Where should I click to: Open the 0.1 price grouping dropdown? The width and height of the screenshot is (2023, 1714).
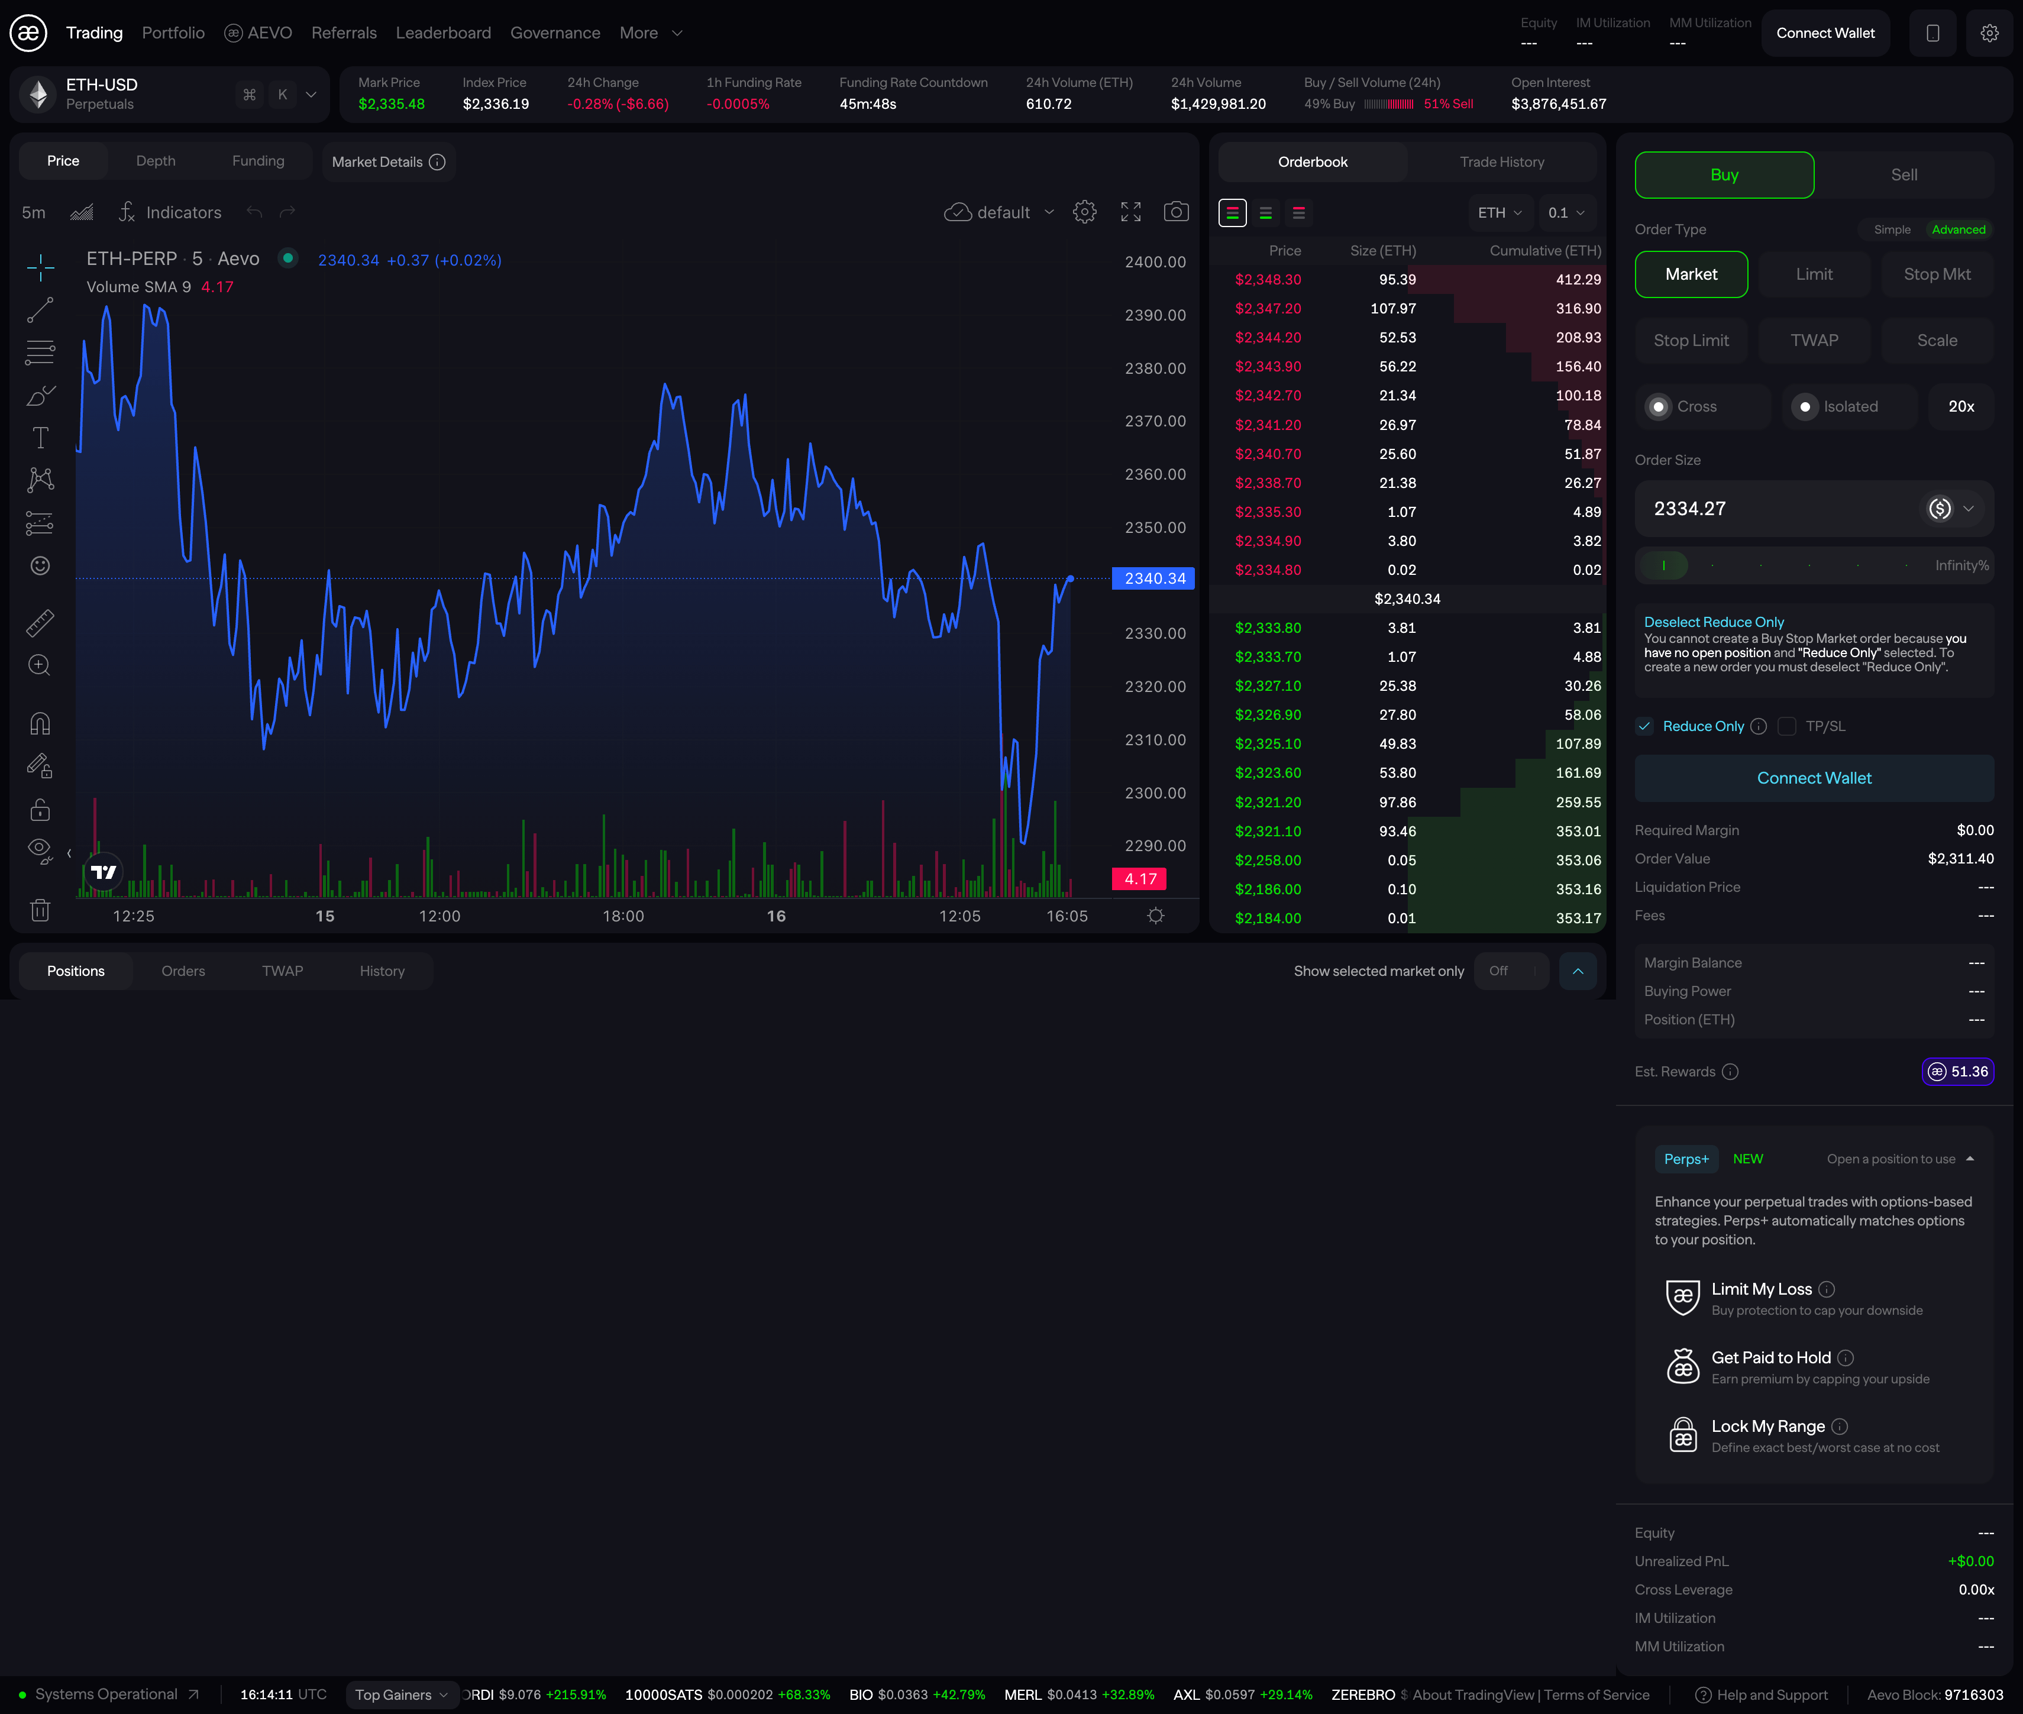(1566, 213)
